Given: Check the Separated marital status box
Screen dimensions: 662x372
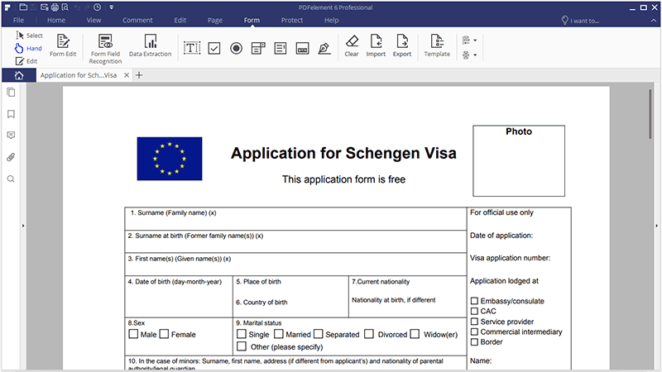Looking at the screenshot, I should click(319, 334).
